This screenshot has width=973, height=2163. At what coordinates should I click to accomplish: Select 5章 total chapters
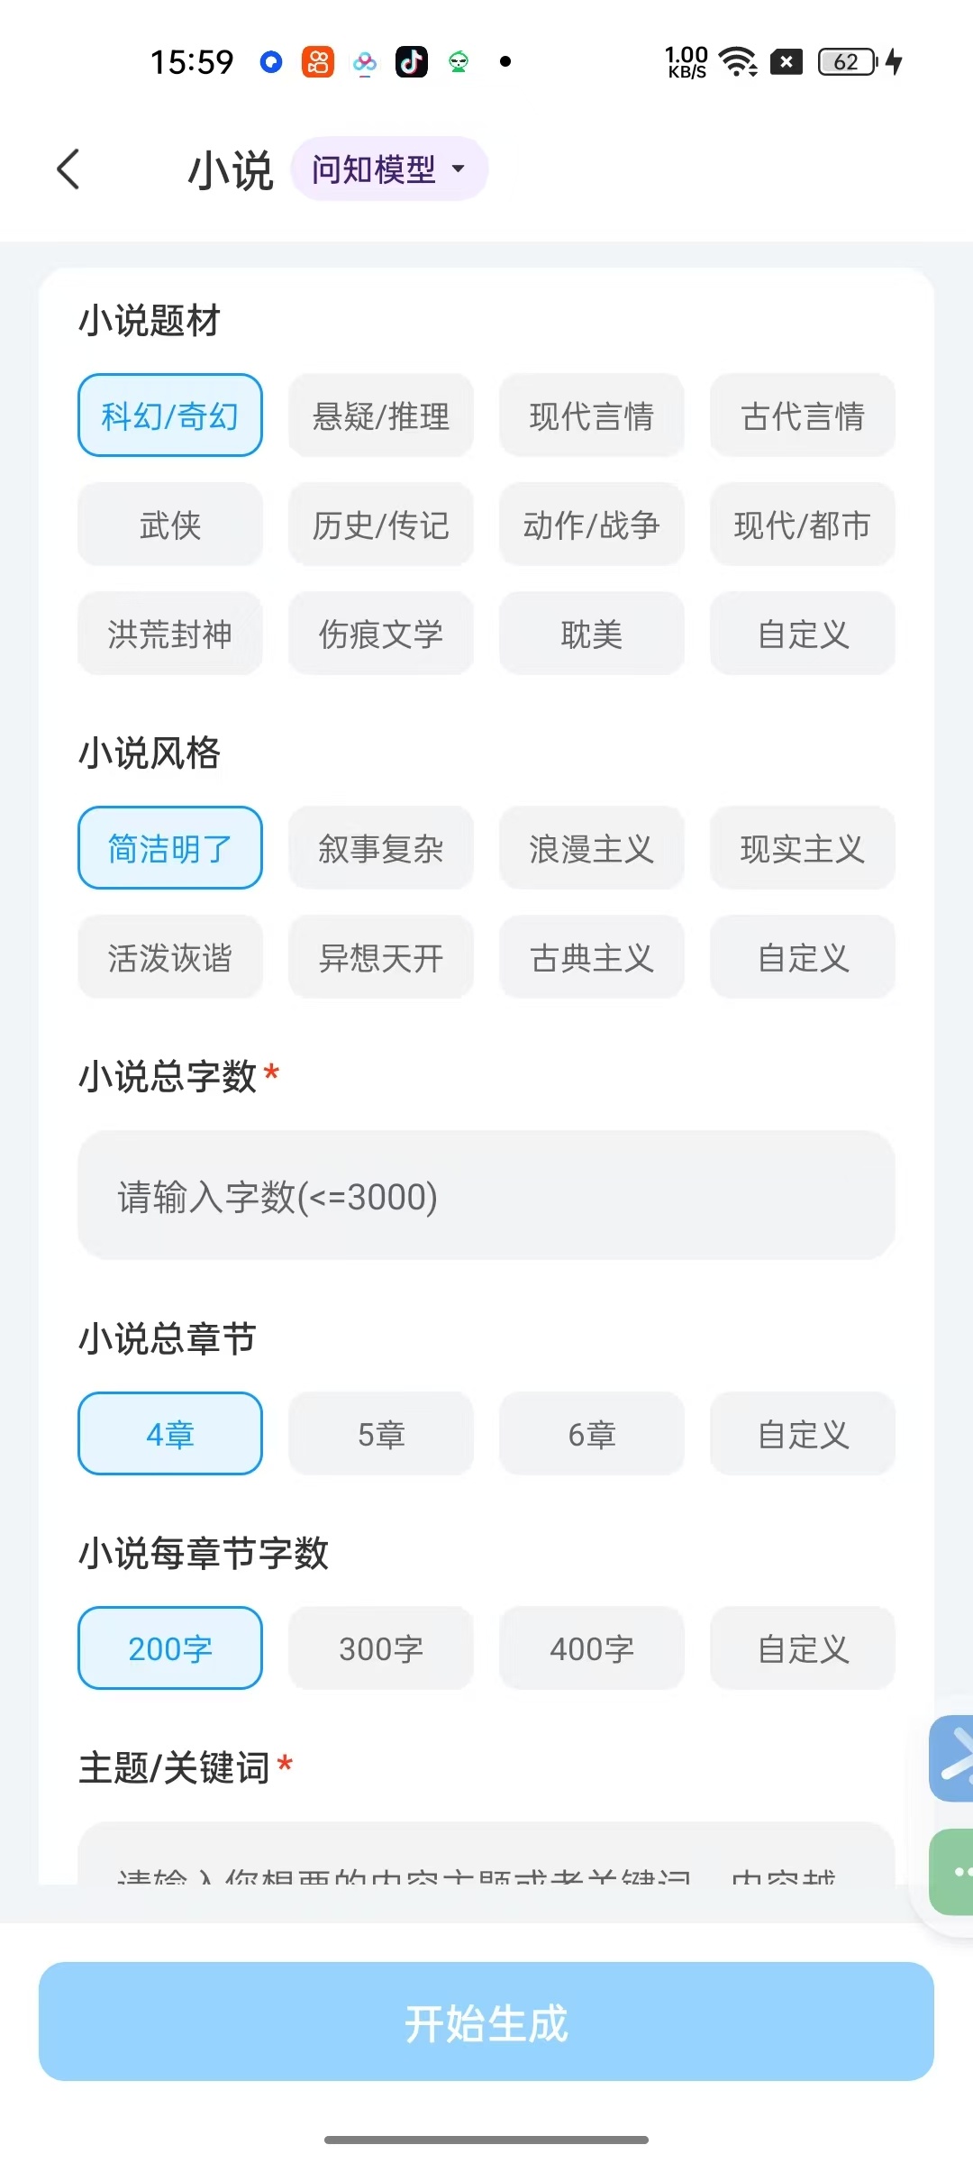(381, 1434)
